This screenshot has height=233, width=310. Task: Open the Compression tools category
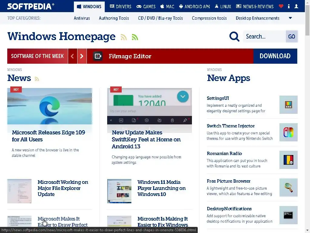(209, 18)
